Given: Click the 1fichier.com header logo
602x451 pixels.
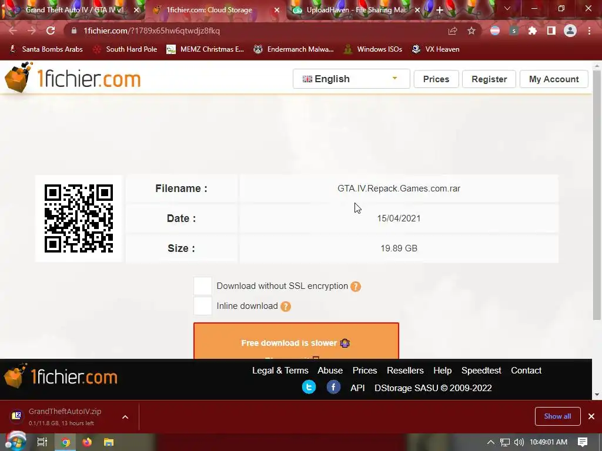Looking at the screenshot, I should 73,78.
